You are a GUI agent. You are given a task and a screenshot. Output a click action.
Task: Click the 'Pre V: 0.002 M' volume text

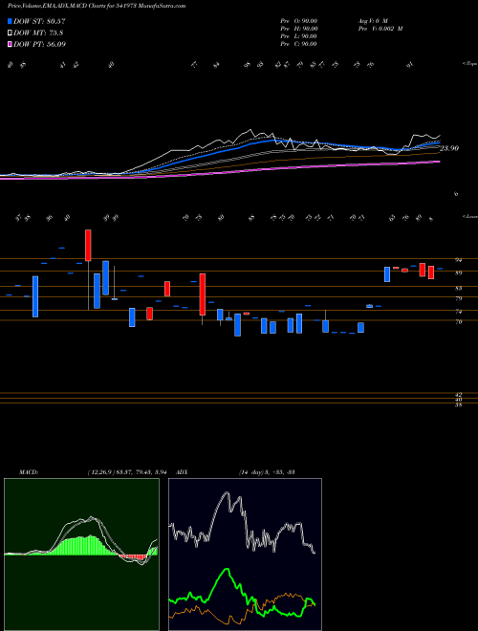(380, 29)
